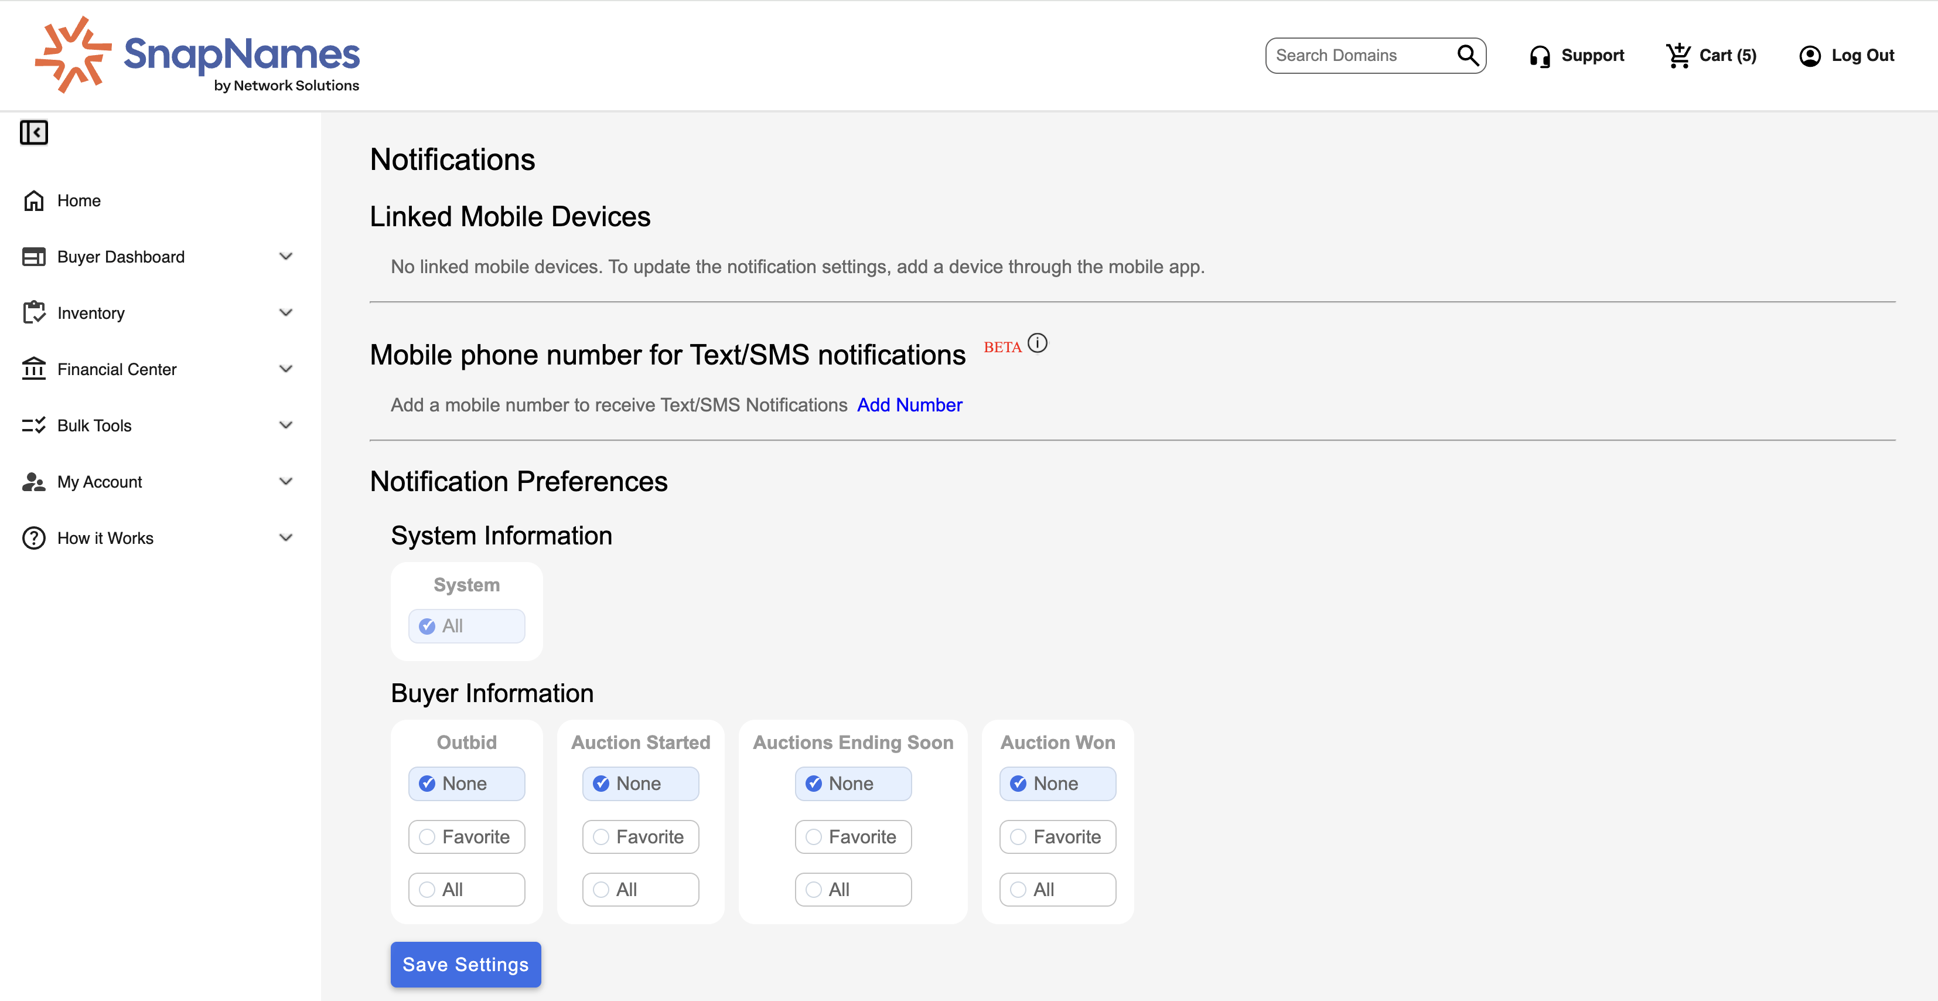The height and width of the screenshot is (1001, 1938).
Task: Select Auction Started Favorite option
Action: (640, 836)
